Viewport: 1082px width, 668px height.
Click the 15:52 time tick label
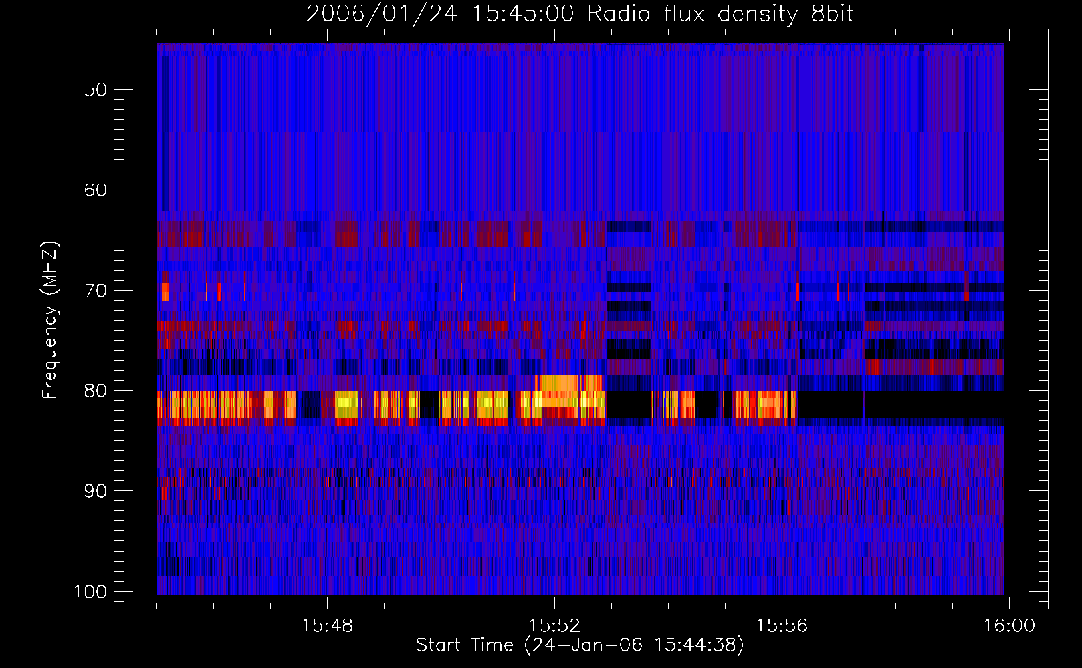point(554,626)
